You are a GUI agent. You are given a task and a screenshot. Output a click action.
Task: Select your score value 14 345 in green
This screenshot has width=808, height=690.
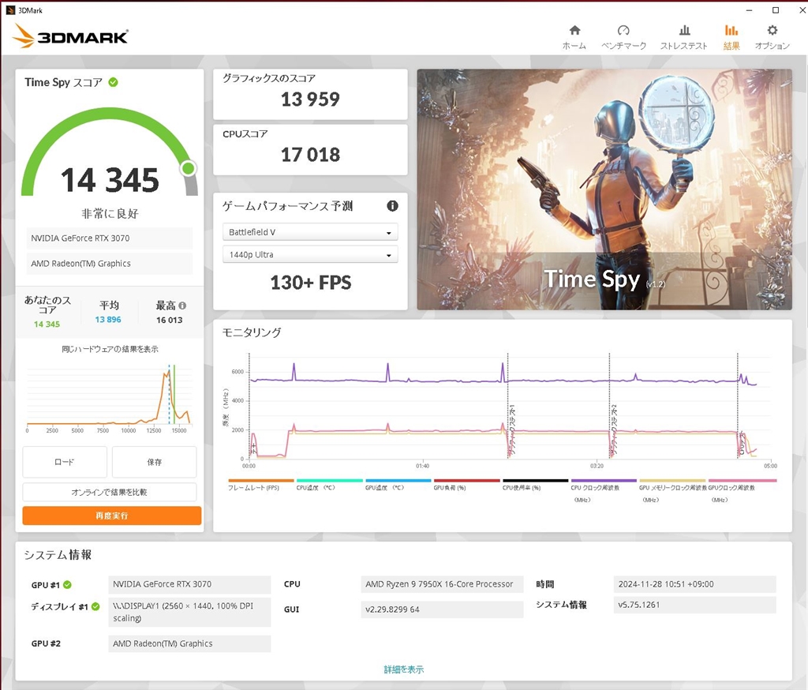[x=47, y=324]
